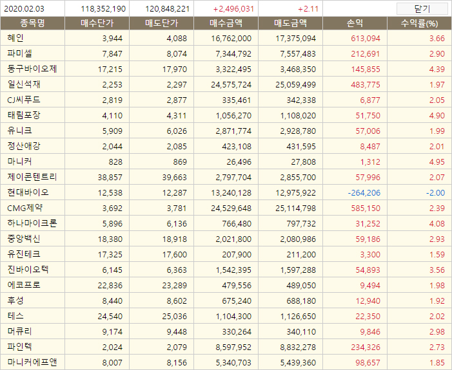Viewport: 452px width, 370px height.
Task: Click CMG제약 profit 585,150
Action: [x=366, y=208]
